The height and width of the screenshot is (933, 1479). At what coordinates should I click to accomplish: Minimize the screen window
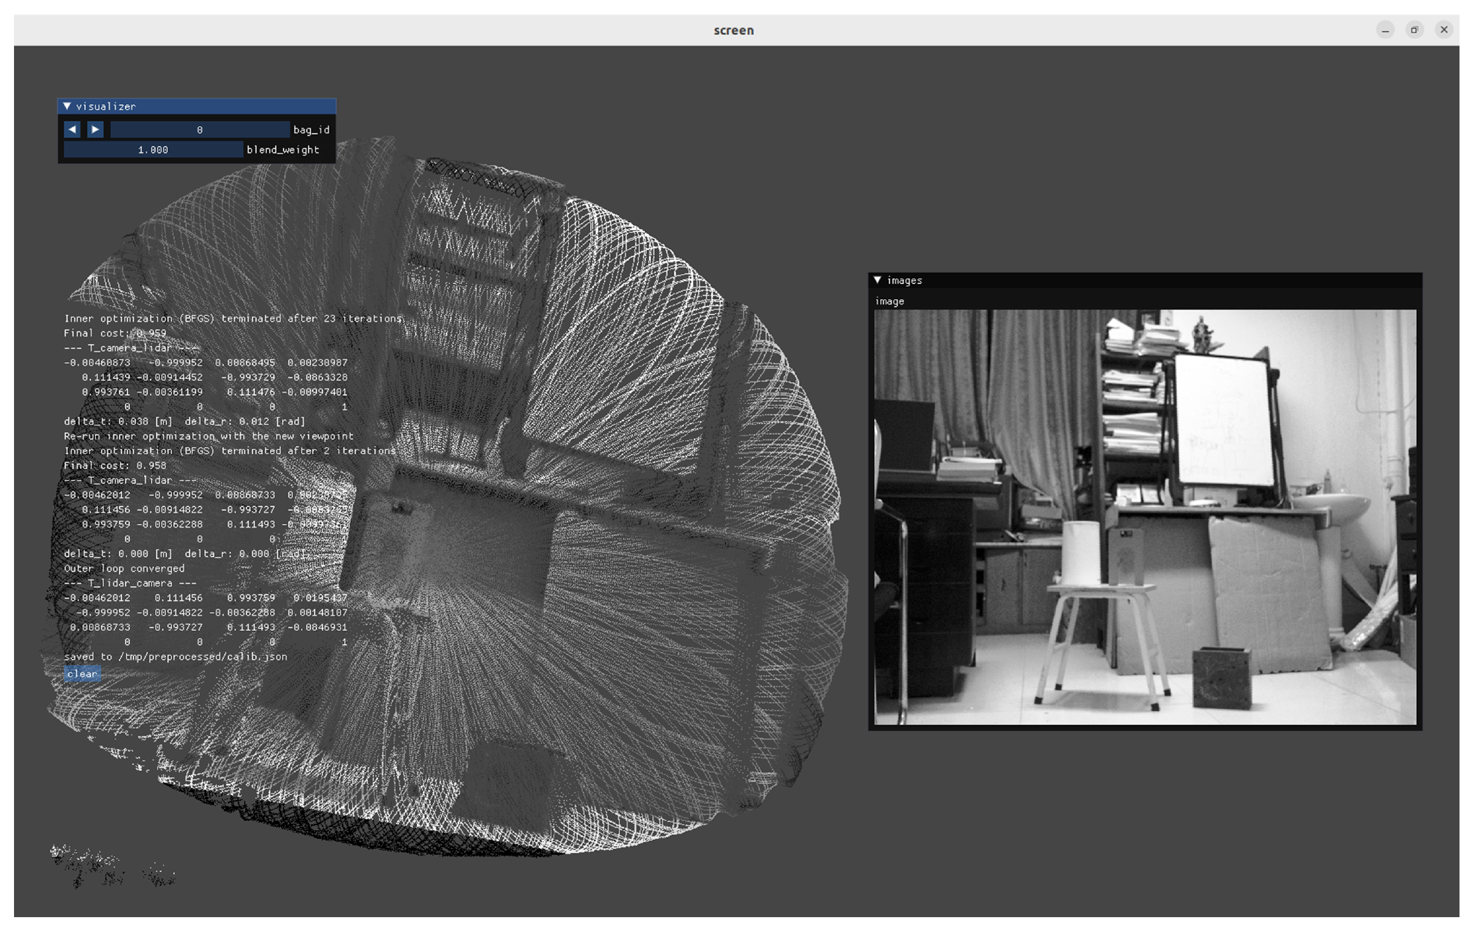tap(1385, 30)
